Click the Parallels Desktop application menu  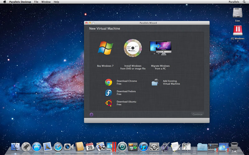pos(20,2)
